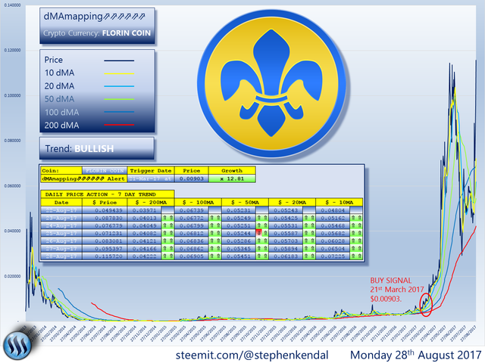The height and width of the screenshot is (363, 485).
Task: Click the green arrows beside 0.04013
Action: click(x=167, y=218)
